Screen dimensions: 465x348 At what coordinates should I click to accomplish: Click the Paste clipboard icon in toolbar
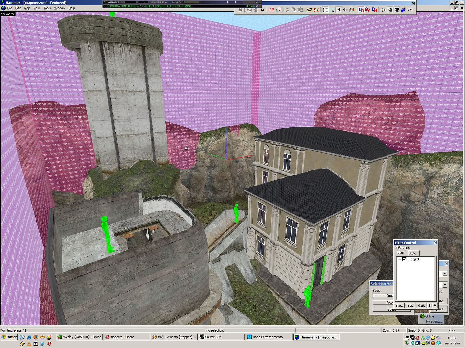(301, 10)
